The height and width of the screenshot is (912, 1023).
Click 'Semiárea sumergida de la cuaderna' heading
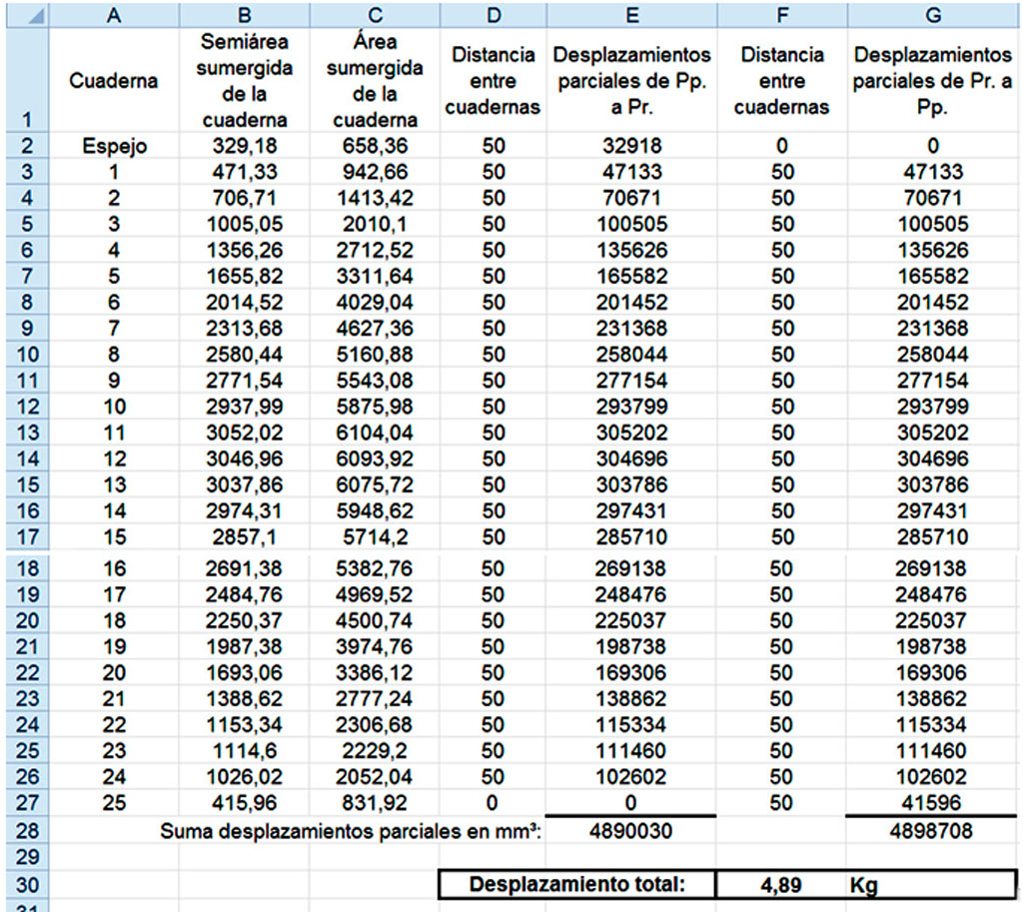244,80
